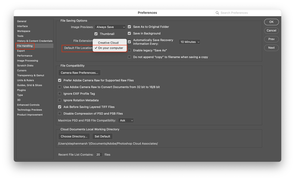Enable the Thumbnail checkbox
Image resolution: width=295 pixels, height=180 pixels.
[x=96, y=34]
